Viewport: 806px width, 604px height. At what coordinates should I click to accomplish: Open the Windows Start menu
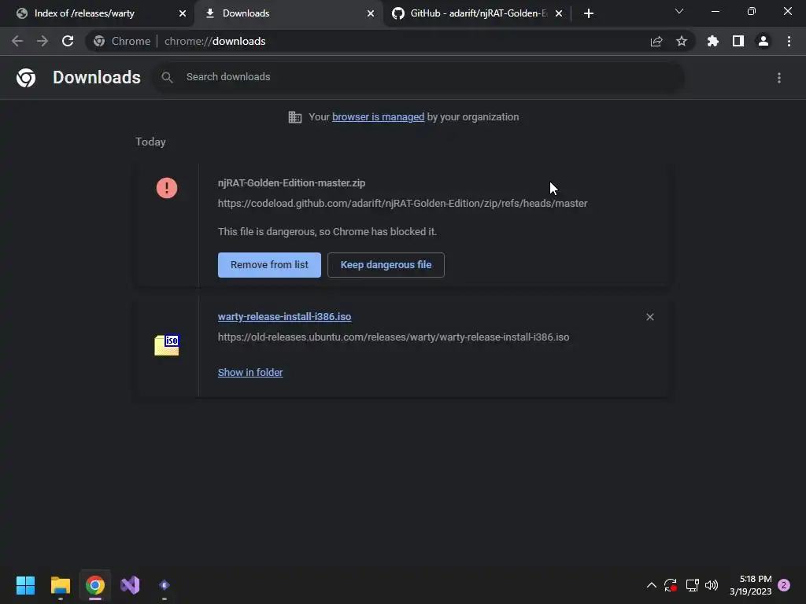coord(25,585)
